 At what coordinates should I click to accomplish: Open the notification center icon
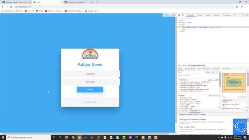(245, 137)
